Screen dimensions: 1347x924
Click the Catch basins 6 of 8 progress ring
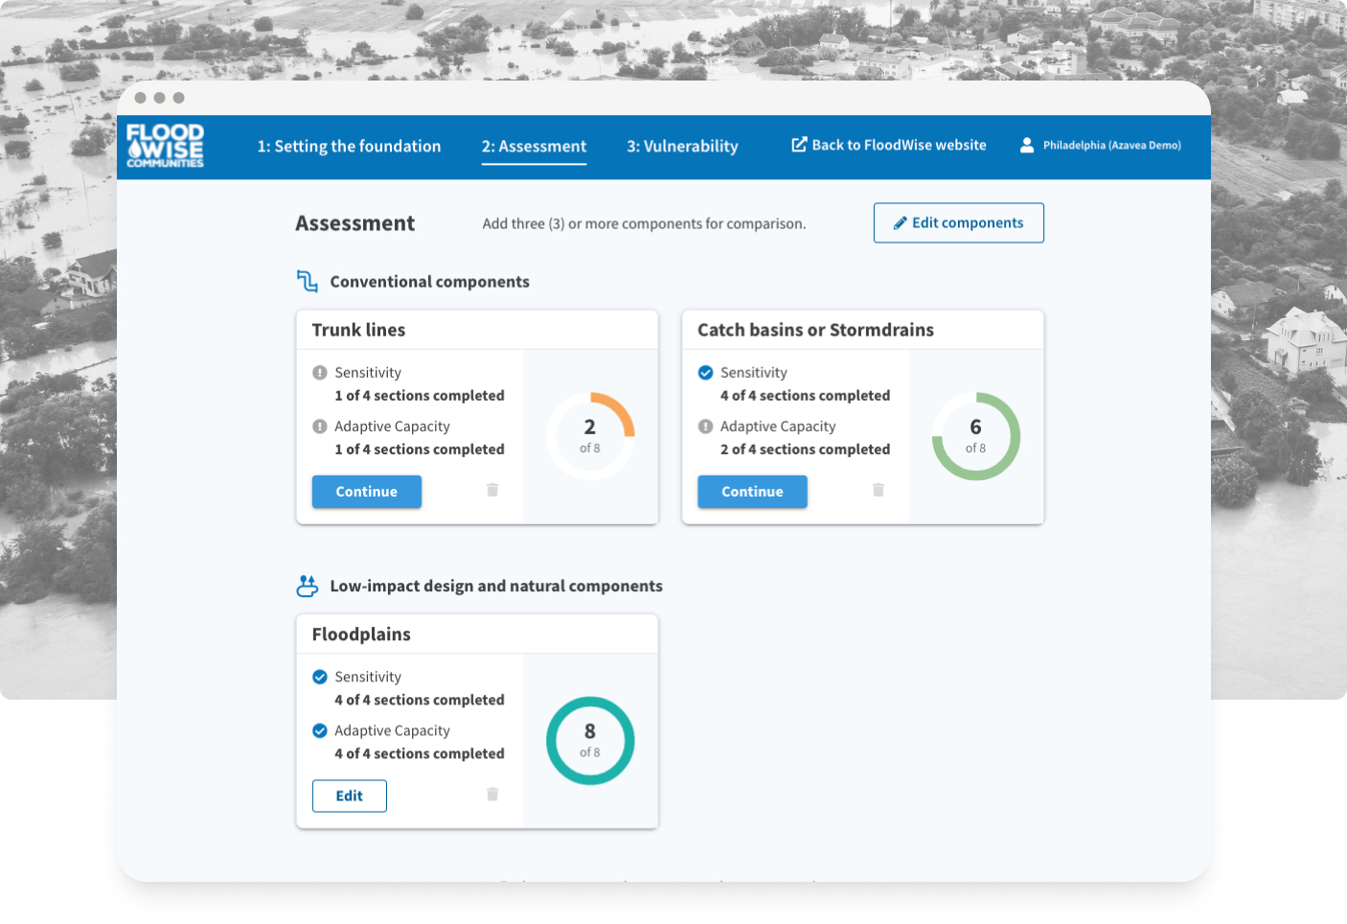pyautogui.click(x=975, y=436)
